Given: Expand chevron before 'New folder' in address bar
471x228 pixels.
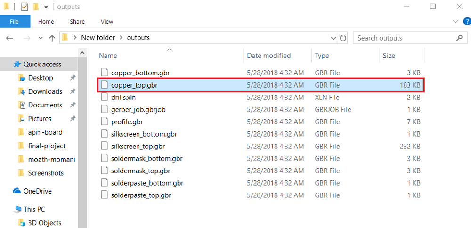Looking at the screenshot, I should (74, 38).
